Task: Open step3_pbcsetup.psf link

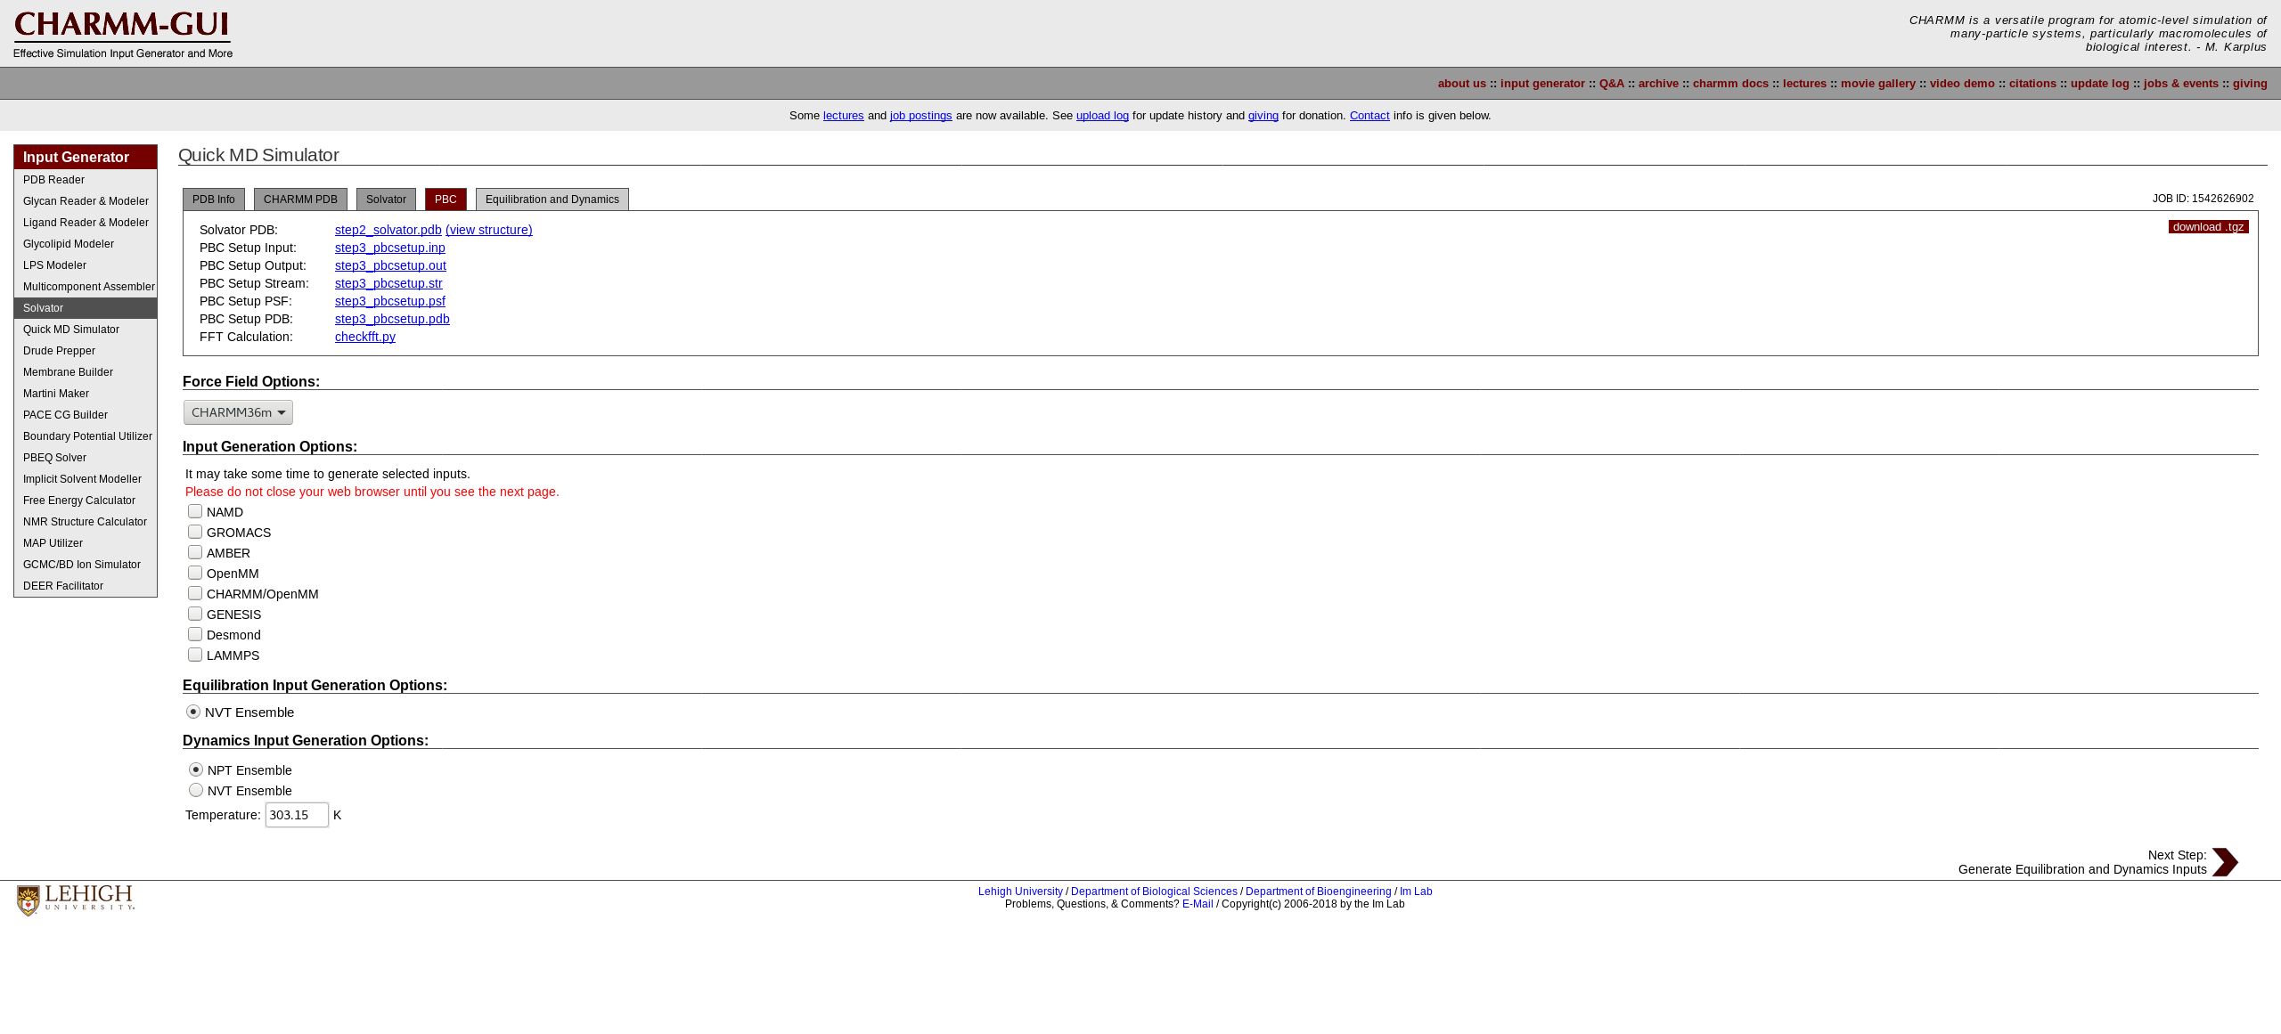Action: pyautogui.click(x=390, y=301)
